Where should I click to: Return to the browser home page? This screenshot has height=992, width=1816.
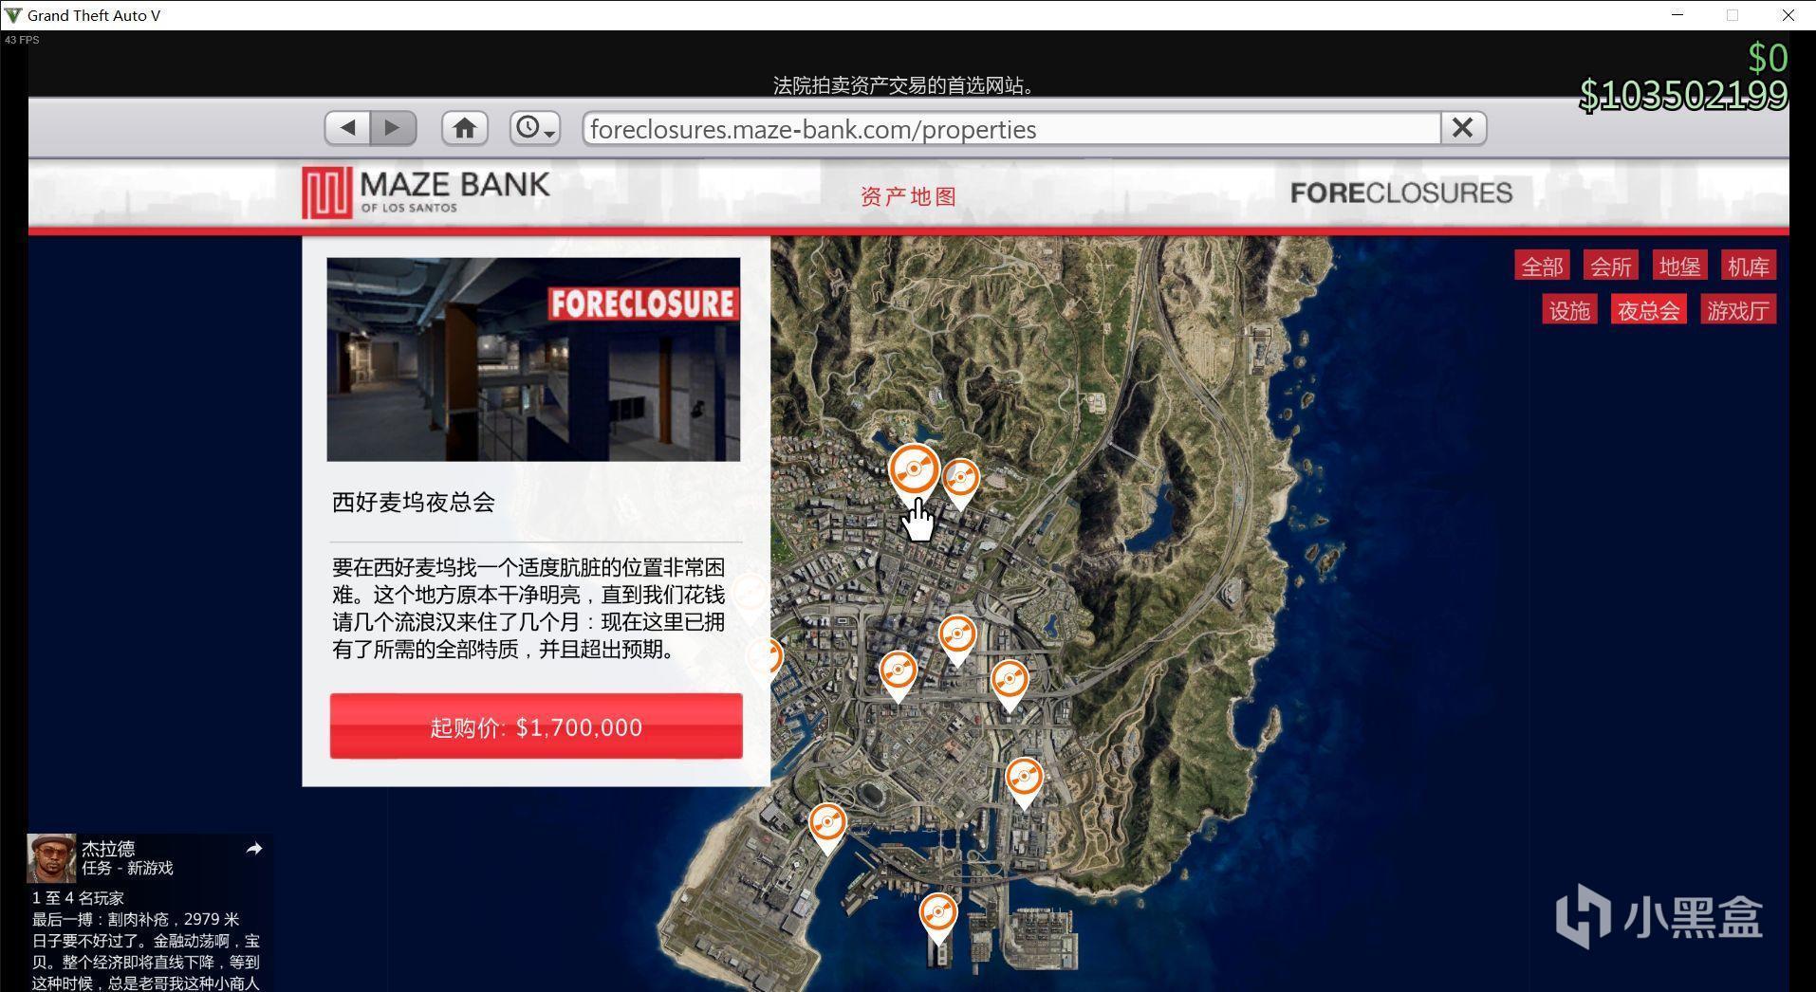point(464,128)
